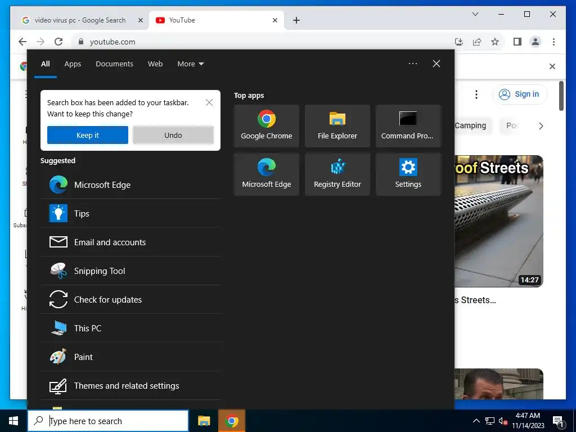Close the YouTube browser tab

tap(274, 20)
